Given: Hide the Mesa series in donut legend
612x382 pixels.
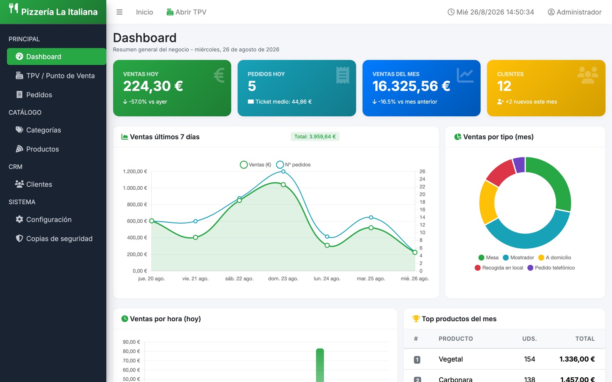Looking at the screenshot, I should (488, 258).
